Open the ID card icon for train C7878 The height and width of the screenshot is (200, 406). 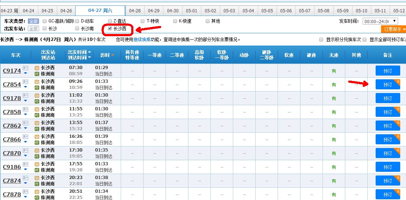(25, 191)
